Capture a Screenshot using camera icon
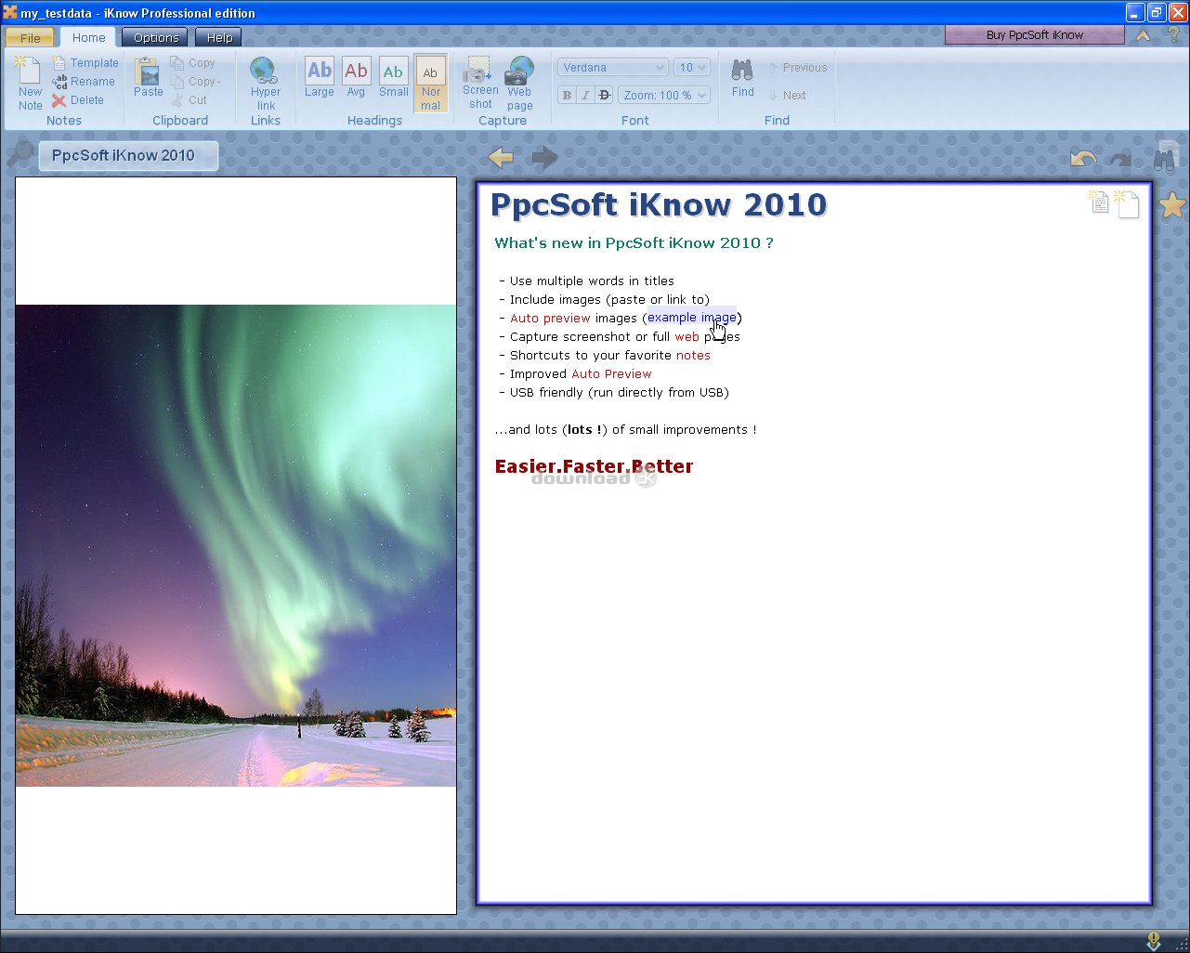Screen dimensions: 1190x953 click(479, 83)
